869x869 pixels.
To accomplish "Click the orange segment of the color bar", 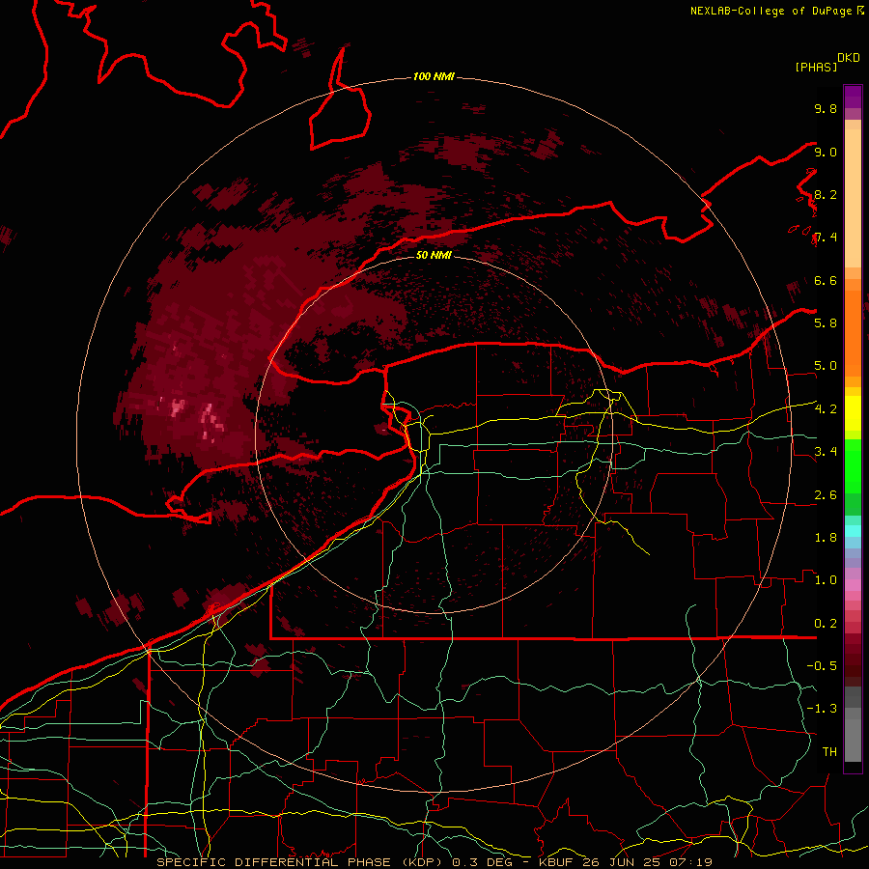I will [853, 332].
